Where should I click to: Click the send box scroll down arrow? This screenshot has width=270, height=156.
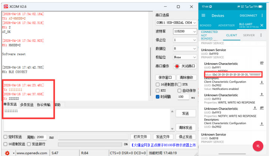tap(172, 129)
